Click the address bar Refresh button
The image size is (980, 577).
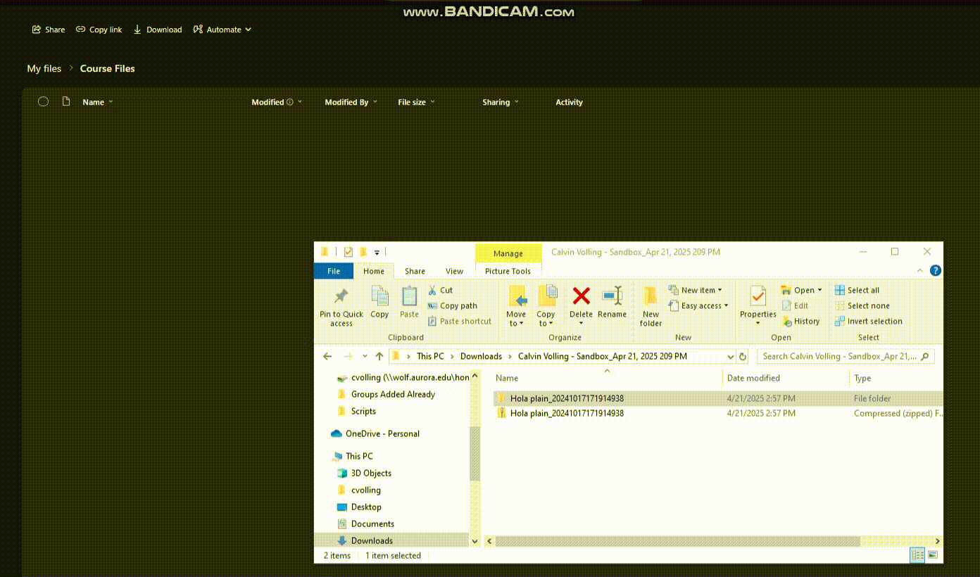pos(743,357)
